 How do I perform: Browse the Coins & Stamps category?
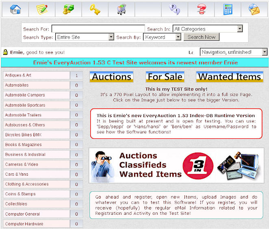tap(37, 194)
